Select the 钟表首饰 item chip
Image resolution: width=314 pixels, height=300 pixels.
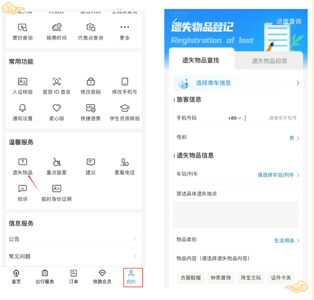pos(221,278)
